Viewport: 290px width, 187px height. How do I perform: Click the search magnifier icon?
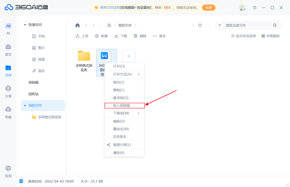(275, 25)
